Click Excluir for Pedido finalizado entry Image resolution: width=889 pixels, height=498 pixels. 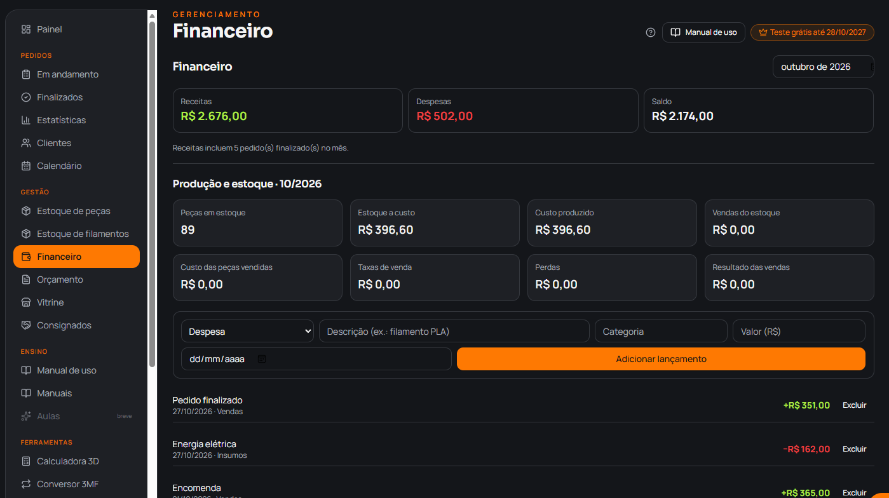[x=854, y=405]
